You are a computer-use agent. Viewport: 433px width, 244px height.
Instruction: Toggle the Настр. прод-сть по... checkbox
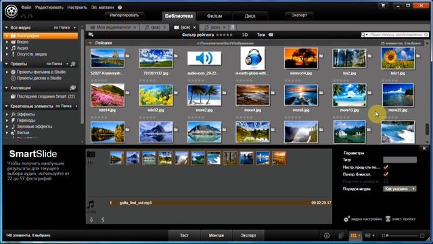[x=386, y=167]
